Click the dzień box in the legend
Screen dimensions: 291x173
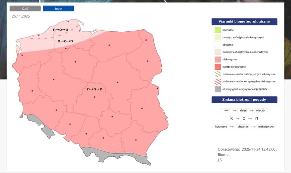(x=244, y=111)
